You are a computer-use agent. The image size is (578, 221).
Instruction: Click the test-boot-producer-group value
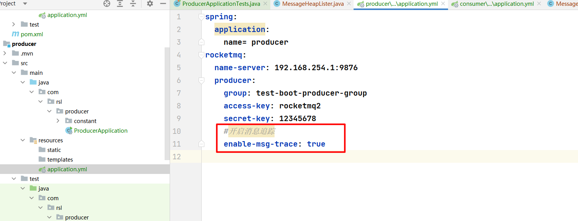[x=312, y=93]
